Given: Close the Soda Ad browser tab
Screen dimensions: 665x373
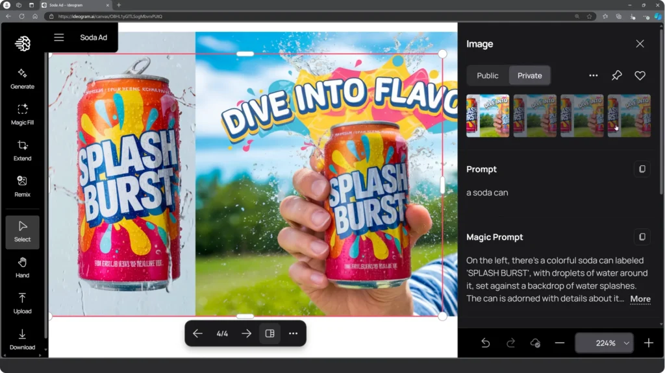Looking at the screenshot, I should [x=107, y=5].
